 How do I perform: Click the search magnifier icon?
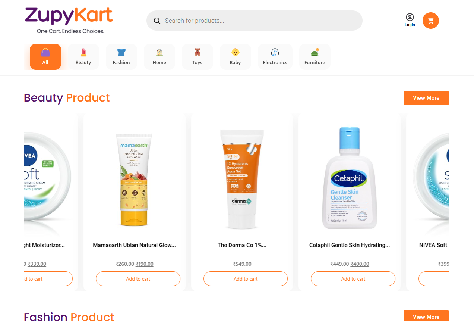tap(157, 21)
